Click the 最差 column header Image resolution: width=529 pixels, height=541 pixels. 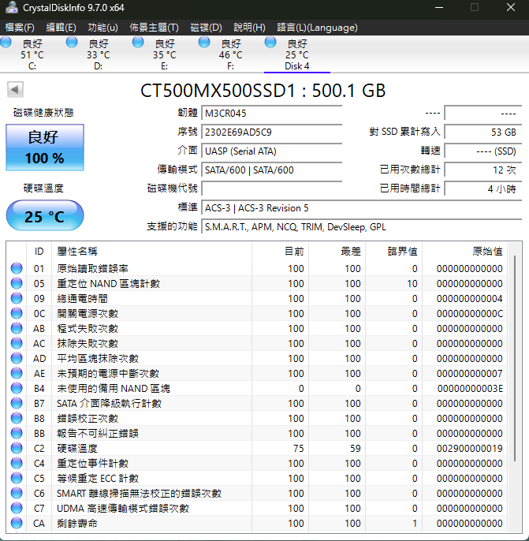(337, 251)
